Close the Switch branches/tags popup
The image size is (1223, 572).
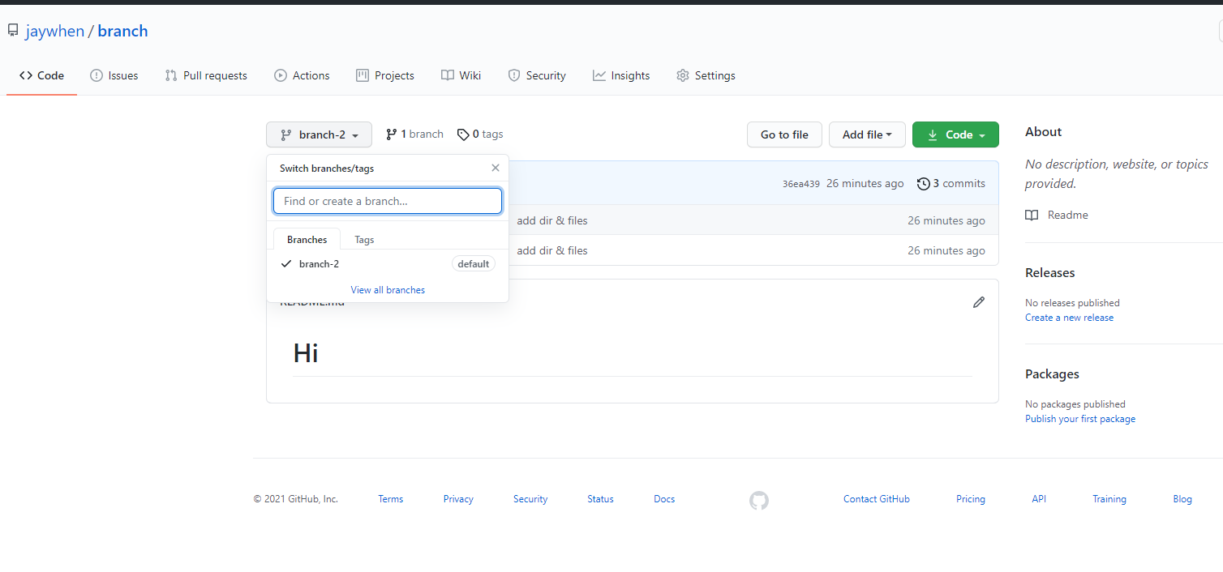pyautogui.click(x=496, y=169)
